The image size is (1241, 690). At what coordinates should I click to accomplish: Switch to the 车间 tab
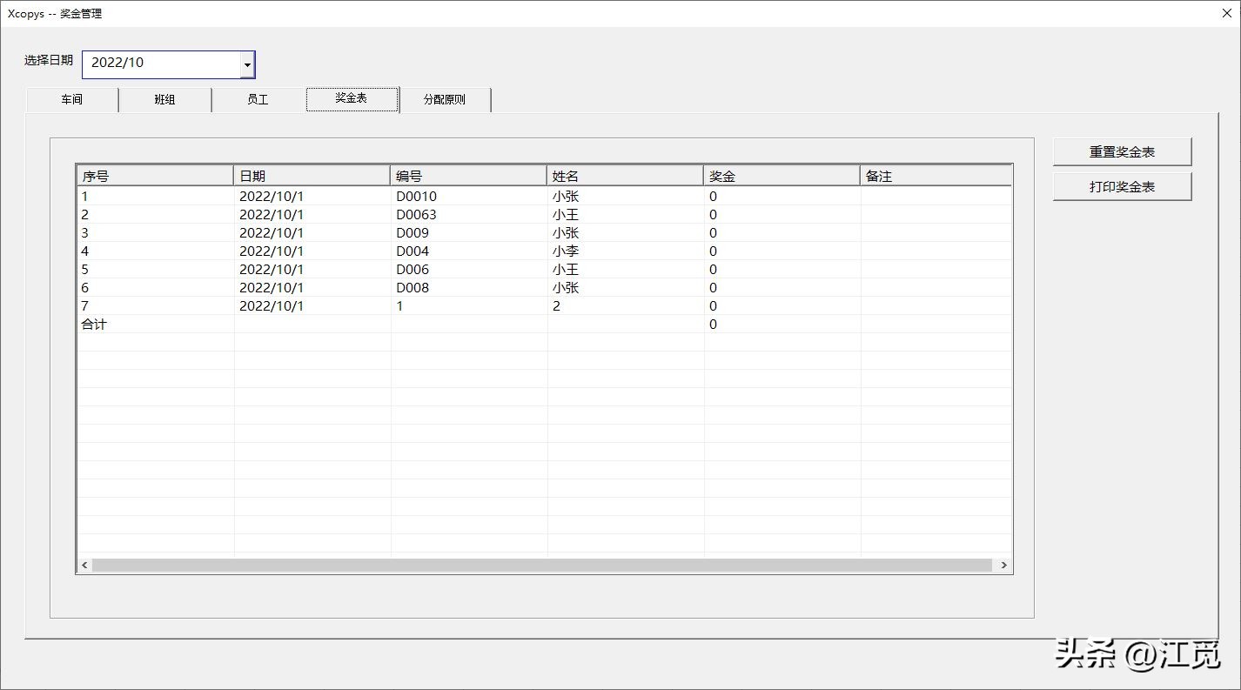pos(72,99)
